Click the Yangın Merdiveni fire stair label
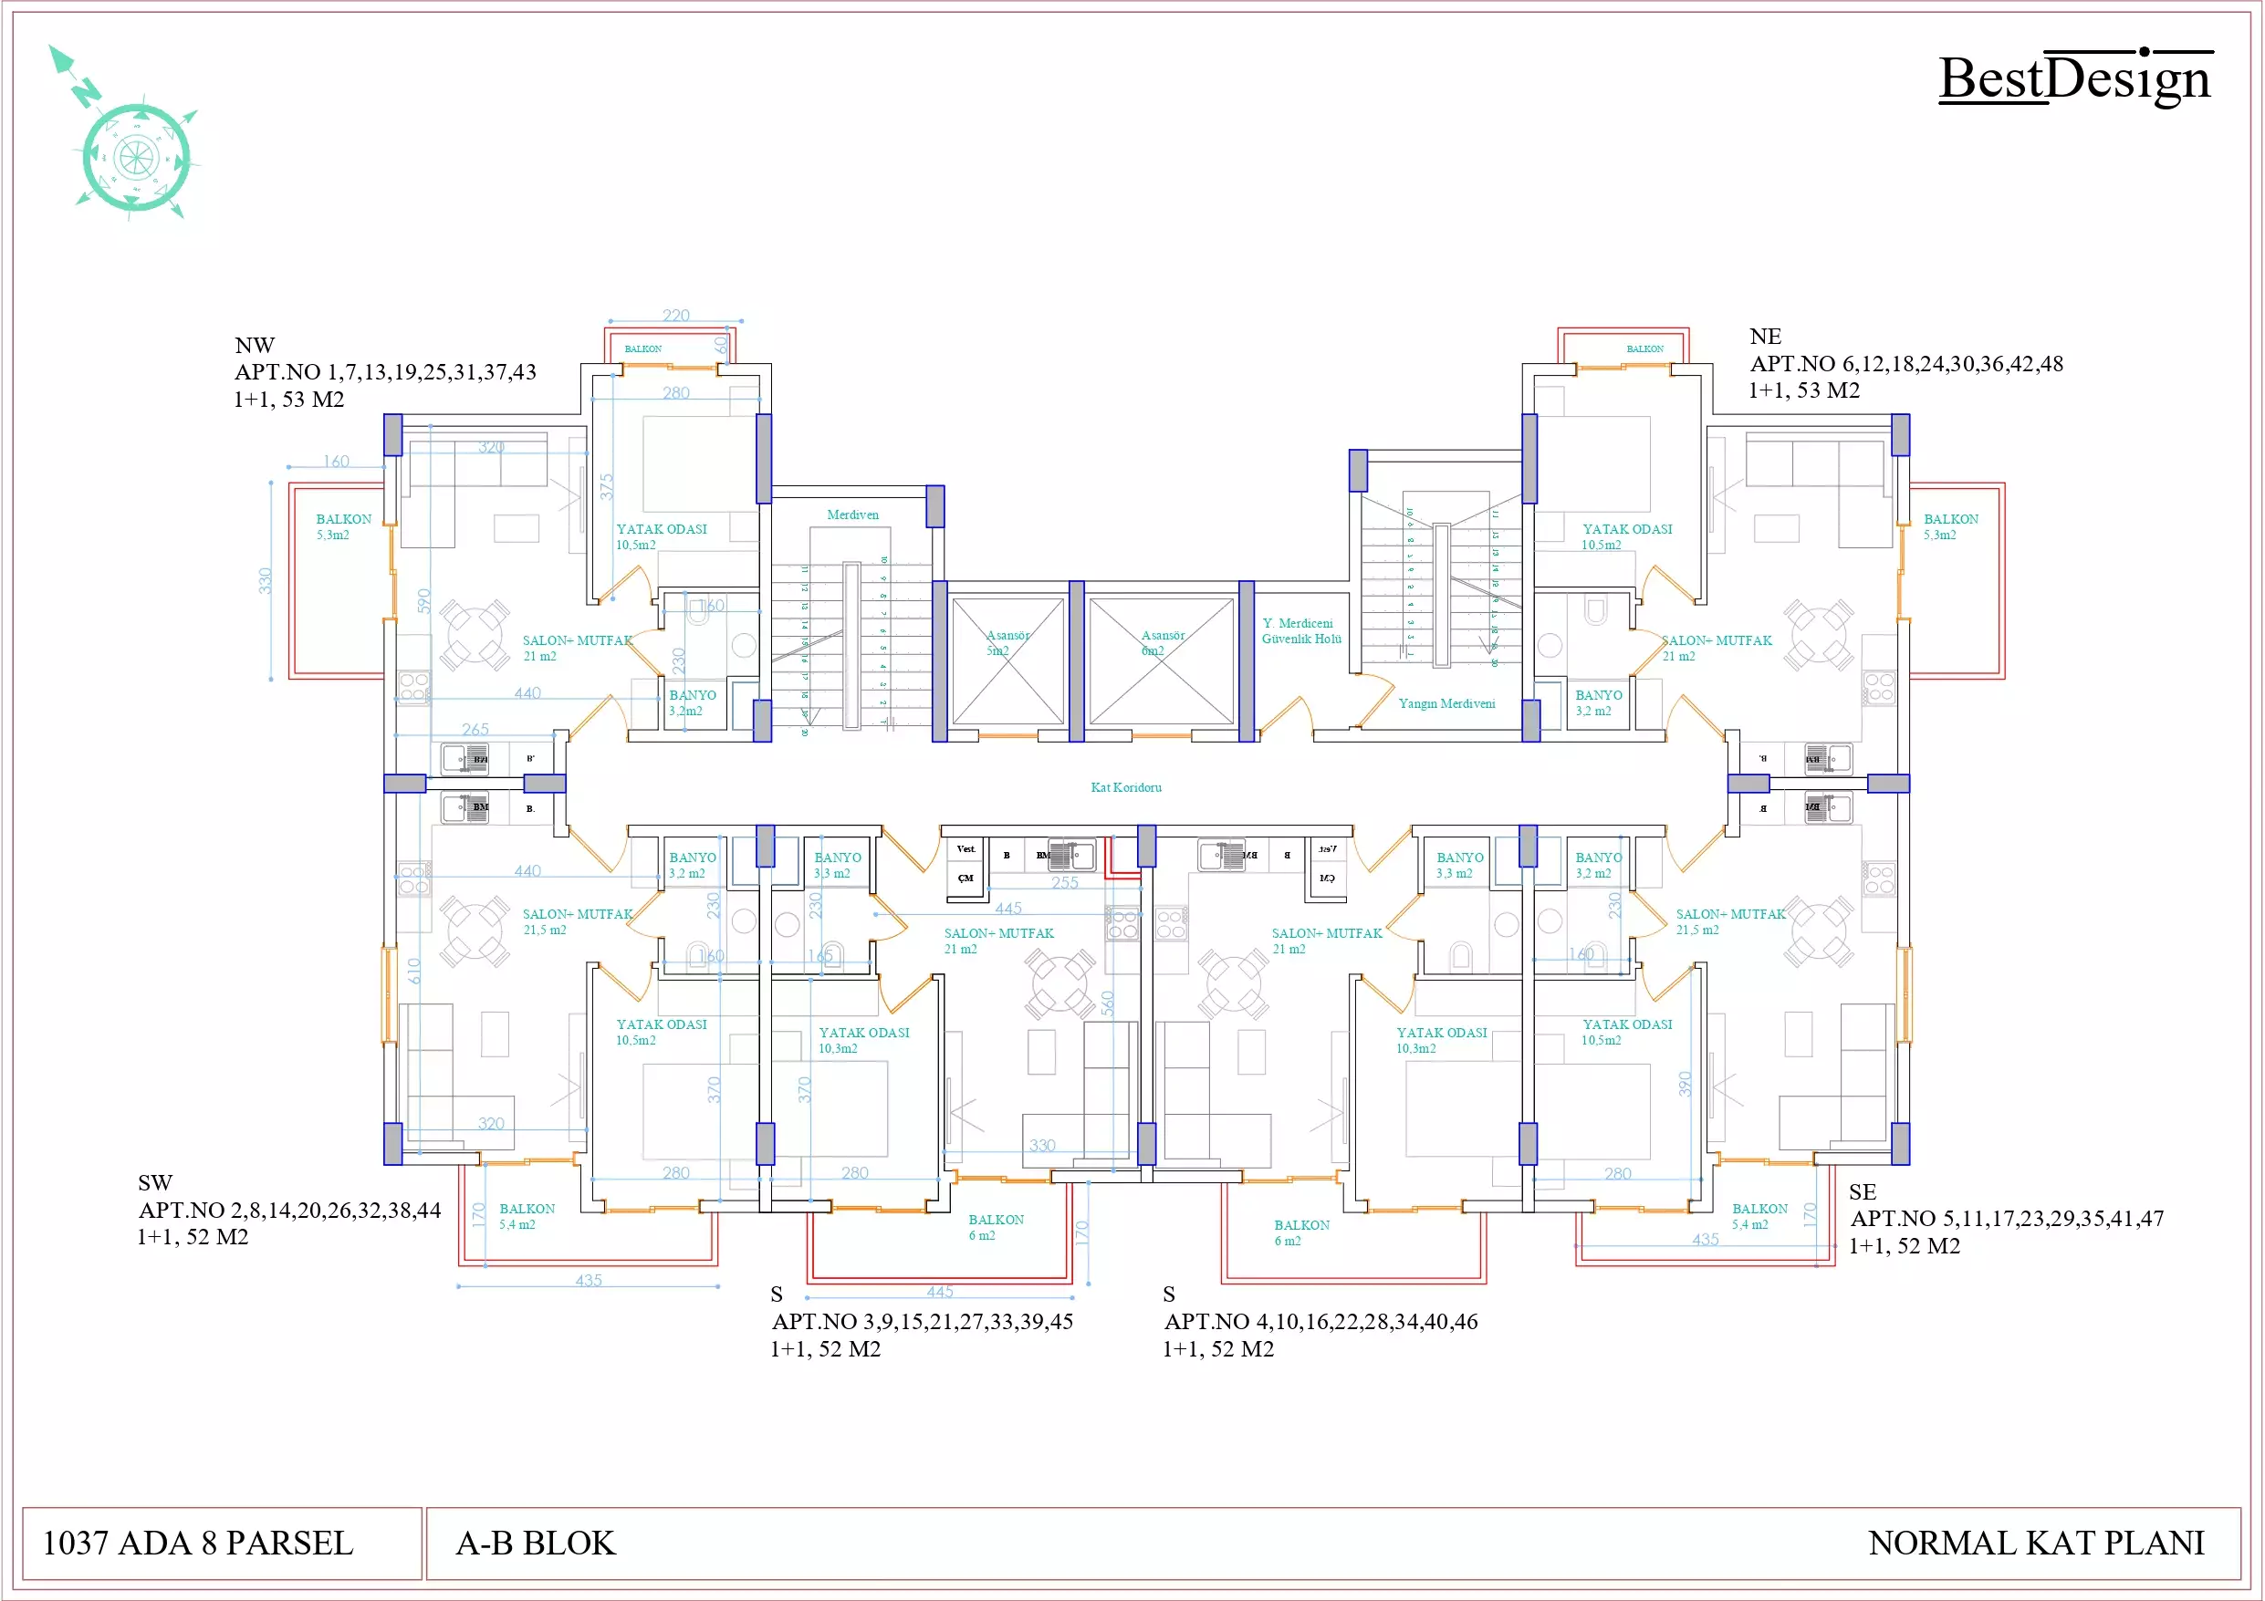The height and width of the screenshot is (1601, 2265). click(x=1446, y=703)
